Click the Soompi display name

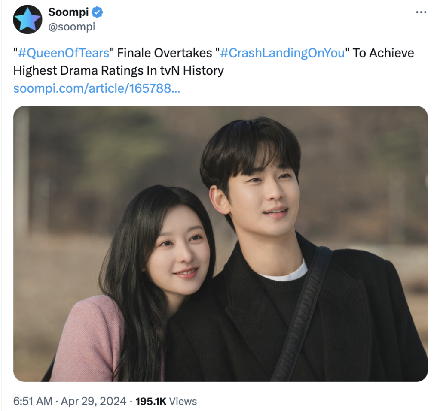[68, 12]
